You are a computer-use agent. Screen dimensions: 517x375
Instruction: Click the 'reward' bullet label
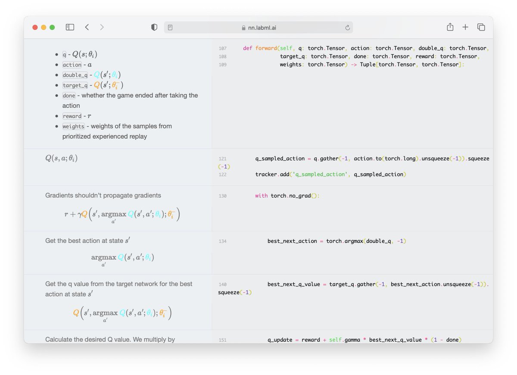(x=72, y=116)
